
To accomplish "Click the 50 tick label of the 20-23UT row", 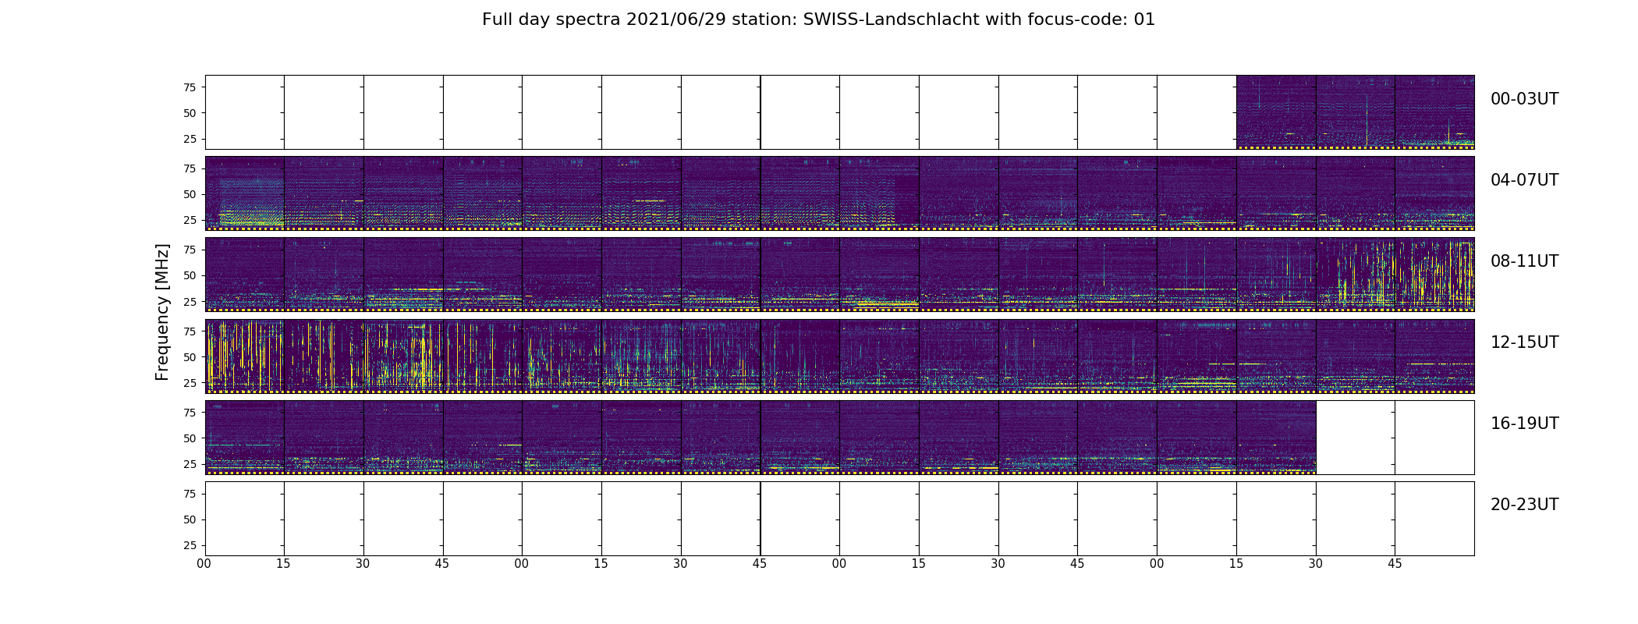I will point(189,519).
